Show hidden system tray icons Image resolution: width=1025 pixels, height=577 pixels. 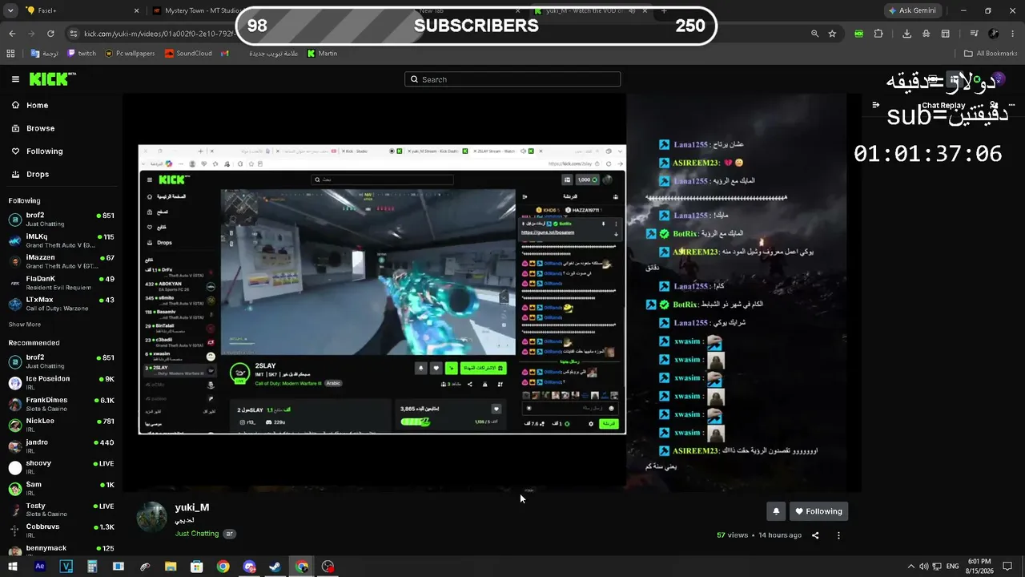point(910,567)
